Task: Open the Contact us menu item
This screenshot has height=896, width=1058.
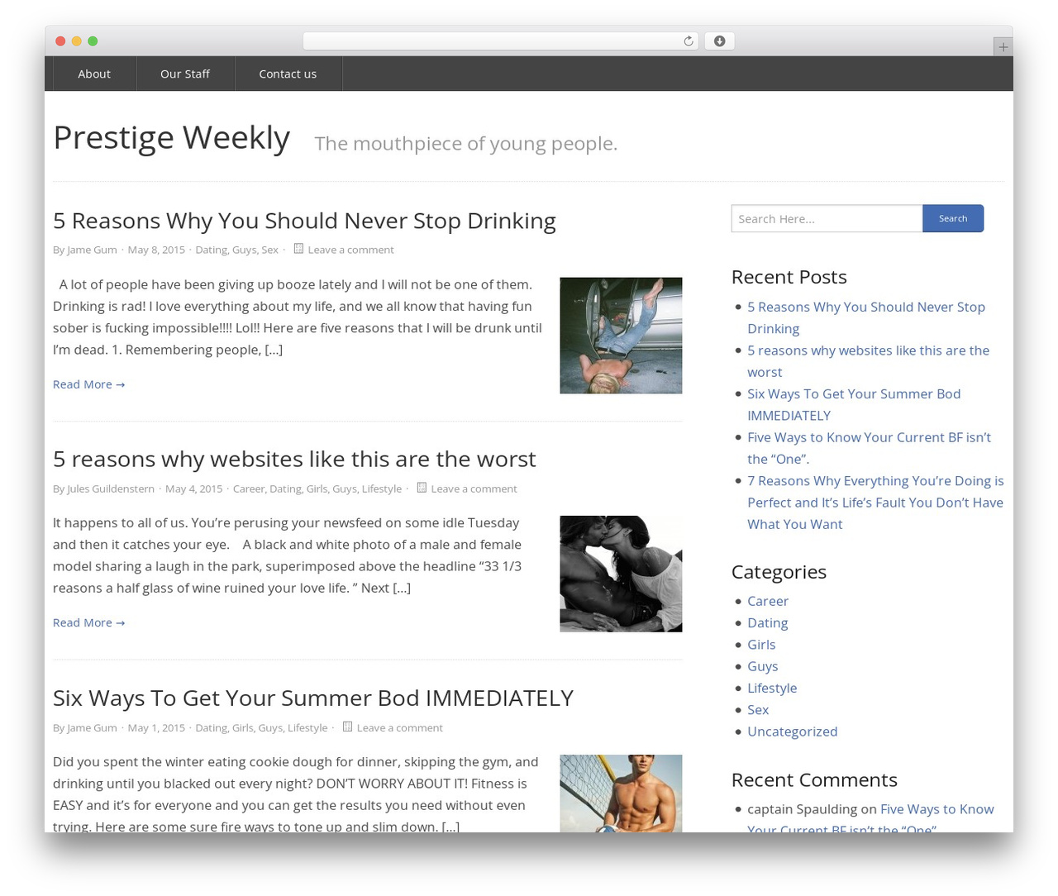Action: (288, 74)
